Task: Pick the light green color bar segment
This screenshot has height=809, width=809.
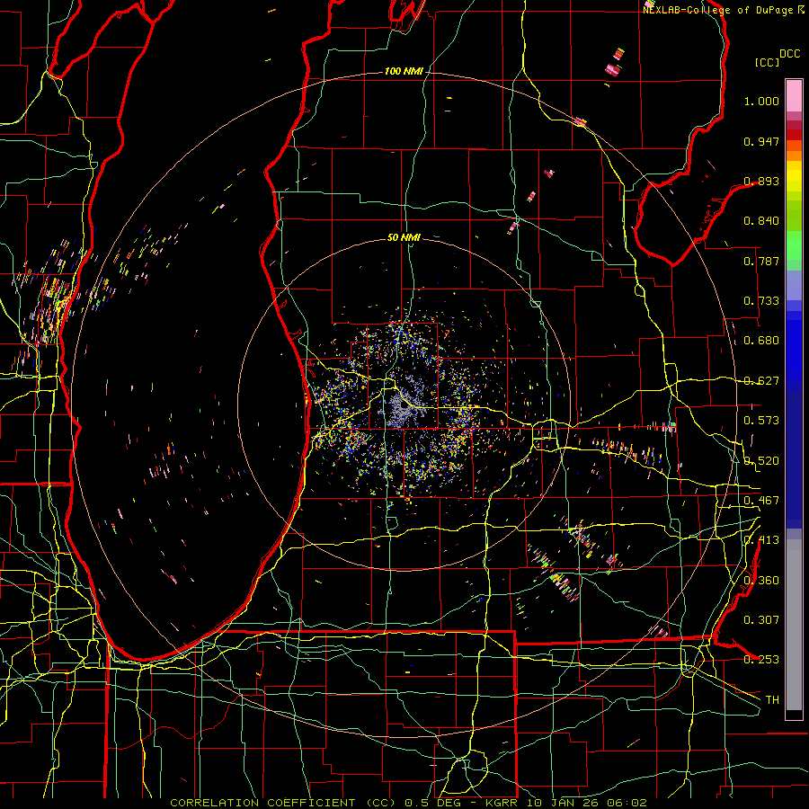Action: click(x=794, y=245)
